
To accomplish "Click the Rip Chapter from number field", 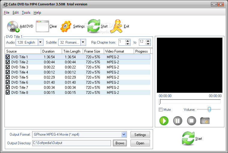I will 122,42.
